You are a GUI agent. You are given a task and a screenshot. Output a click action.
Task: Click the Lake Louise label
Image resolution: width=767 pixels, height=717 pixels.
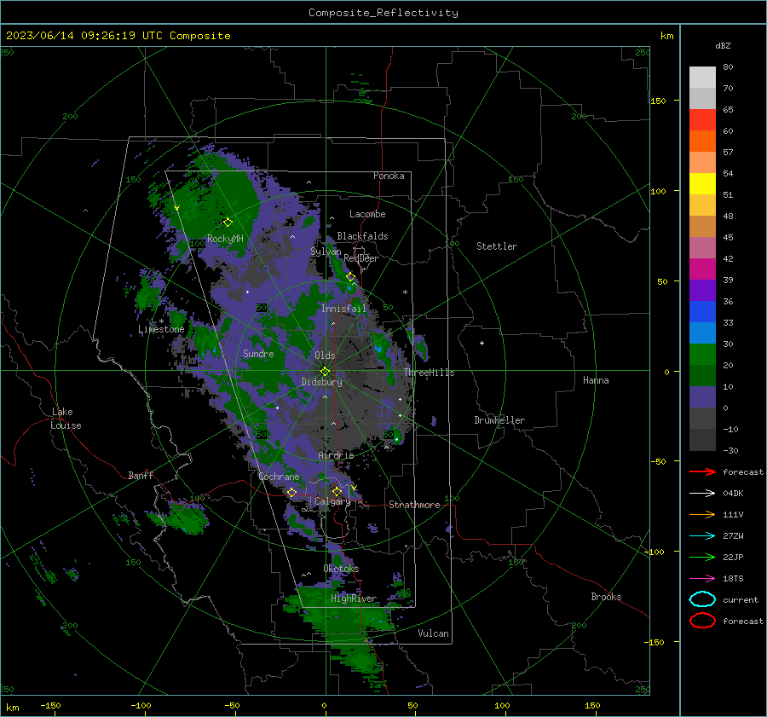point(66,419)
